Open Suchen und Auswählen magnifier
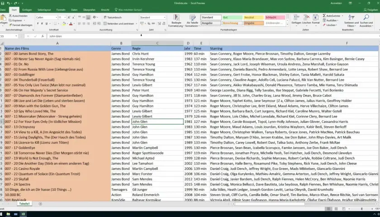 366,21
